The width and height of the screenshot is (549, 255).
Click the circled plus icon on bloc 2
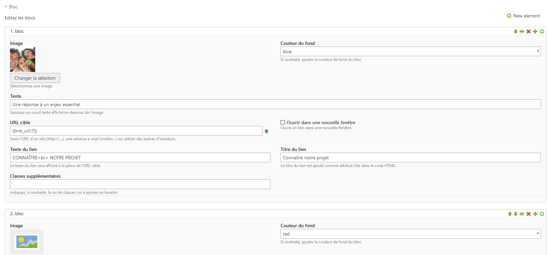[542, 214]
